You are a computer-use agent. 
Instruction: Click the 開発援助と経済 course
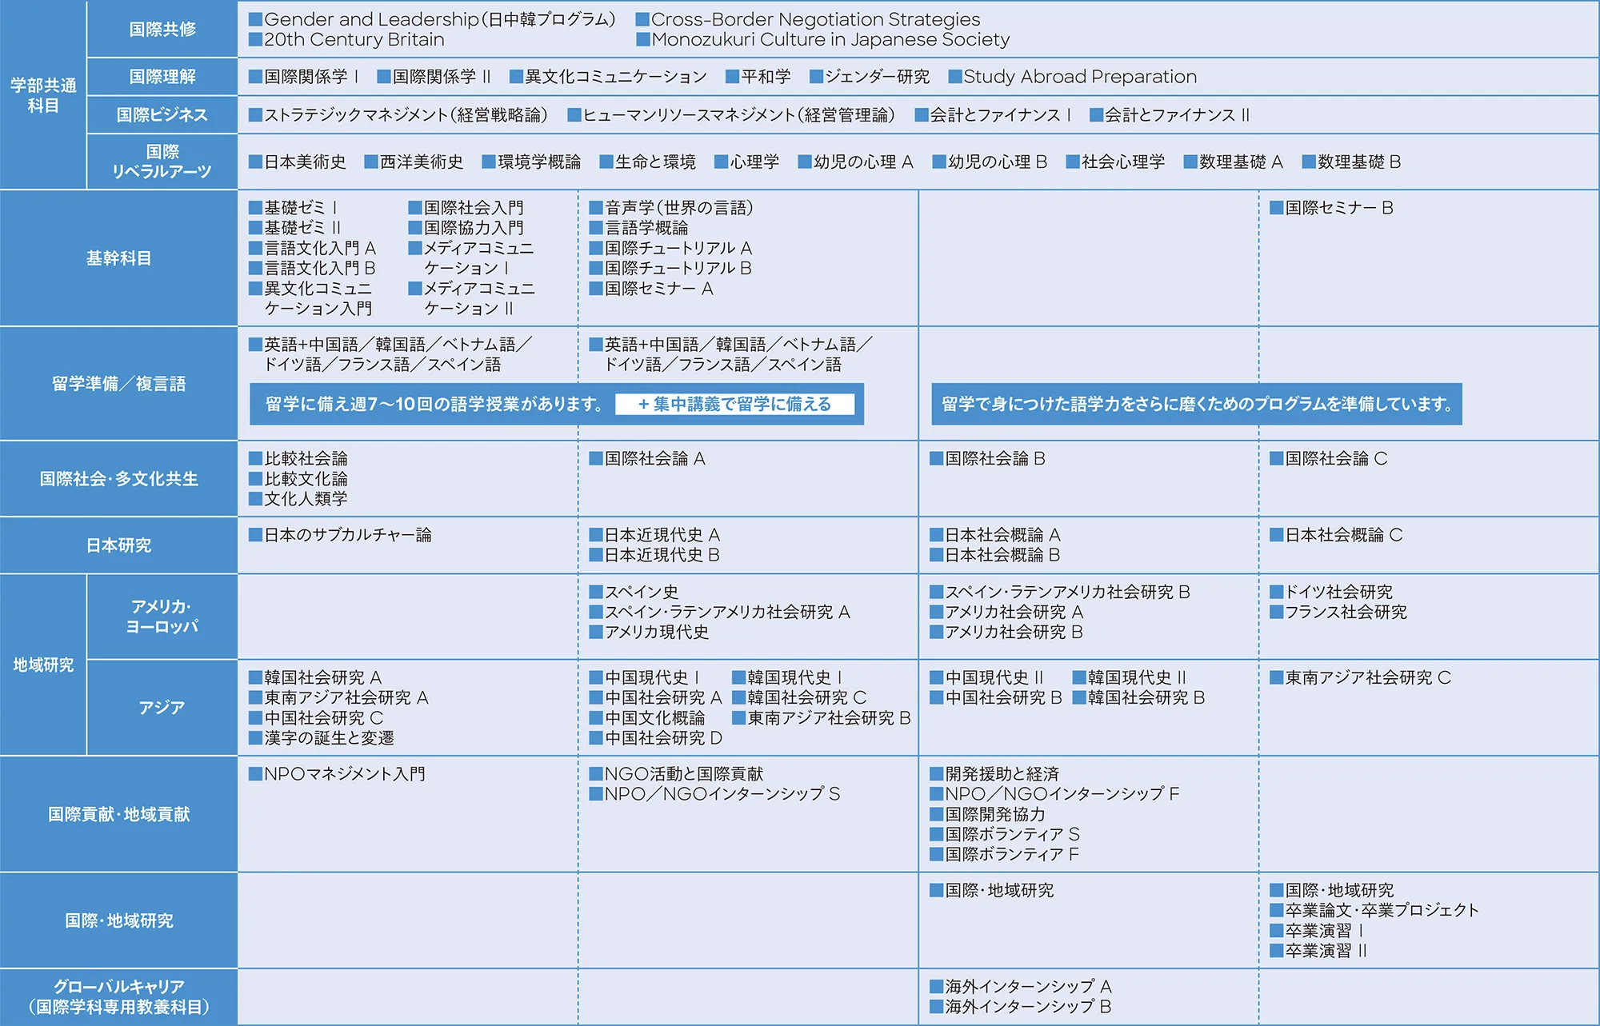click(x=994, y=774)
